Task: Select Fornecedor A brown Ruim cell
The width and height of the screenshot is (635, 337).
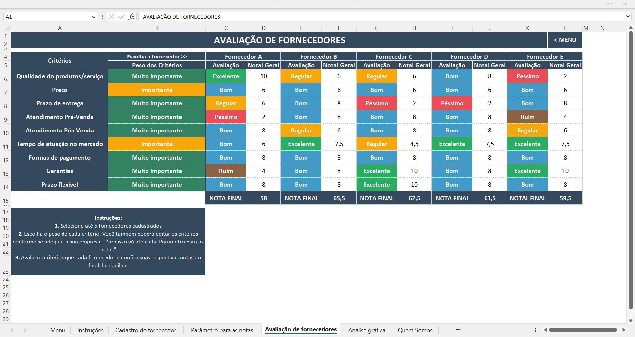Action: point(226,171)
